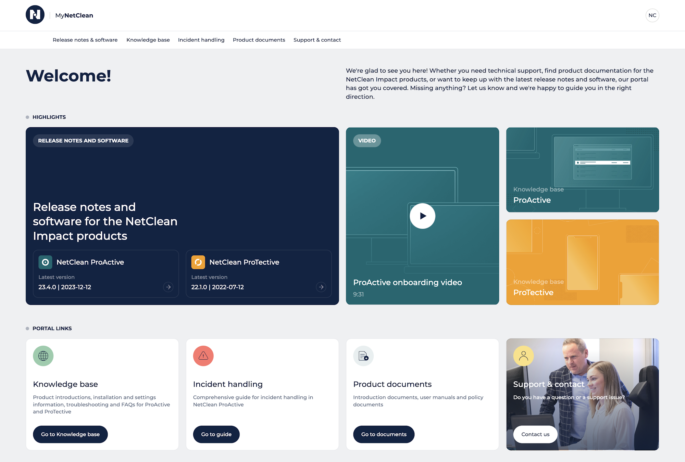The image size is (685, 462).
Task: Click the Contact us button
Action: point(535,434)
